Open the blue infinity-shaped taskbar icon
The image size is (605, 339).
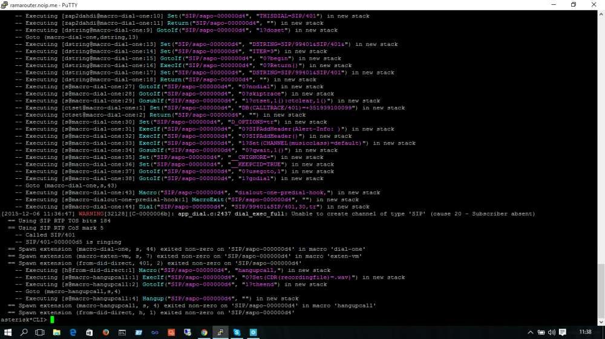tap(155, 332)
